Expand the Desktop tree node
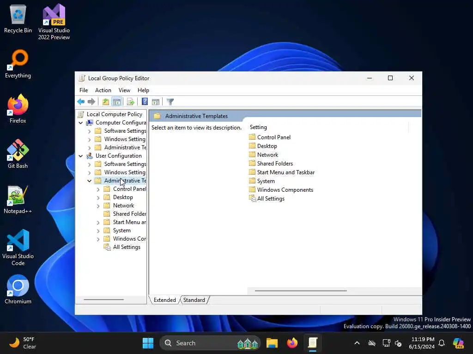The width and height of the screenshot is (473, 354). click(98, 197)
